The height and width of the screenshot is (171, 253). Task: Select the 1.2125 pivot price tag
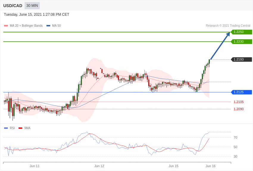241,92
